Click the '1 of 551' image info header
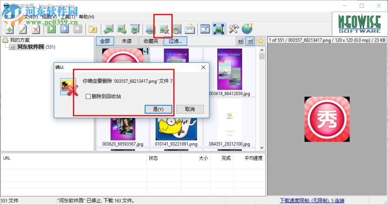This screenshot has width=388, height=205. pos(327,40)
